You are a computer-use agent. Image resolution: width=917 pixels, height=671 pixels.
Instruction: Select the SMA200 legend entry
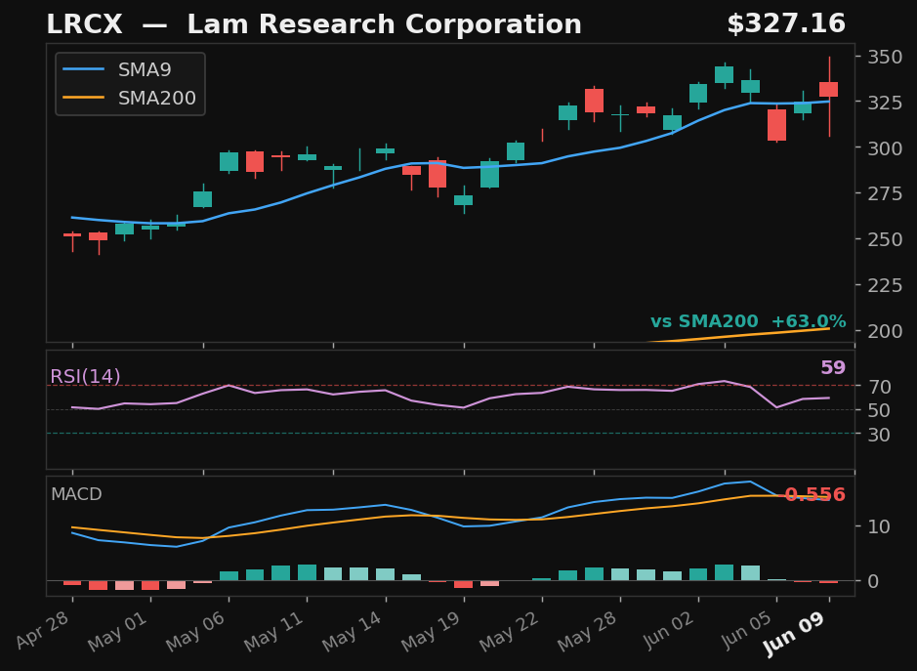(129, 98)
